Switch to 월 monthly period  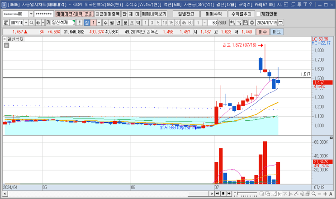pos(112,23)
